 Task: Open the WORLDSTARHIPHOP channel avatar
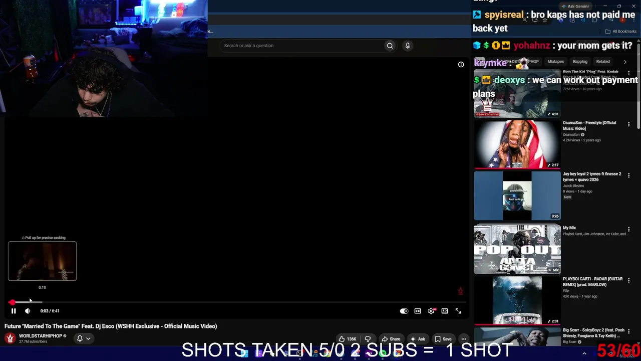[10, 338]
